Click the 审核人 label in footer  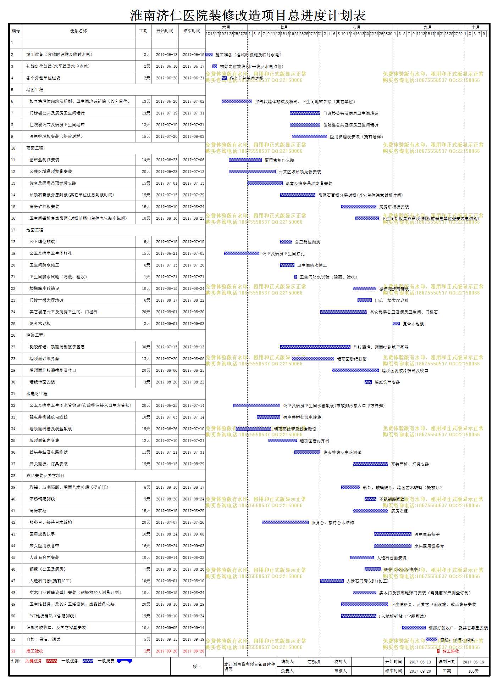tap(341, 671)
